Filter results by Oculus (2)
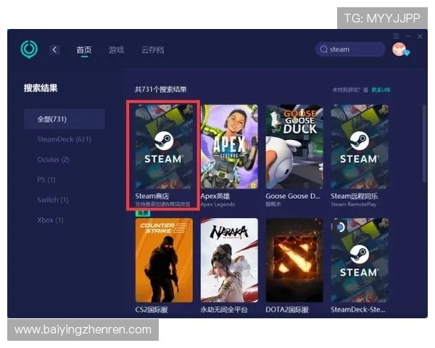Viewport: 435px width, 348px height. tap(54, 159)
